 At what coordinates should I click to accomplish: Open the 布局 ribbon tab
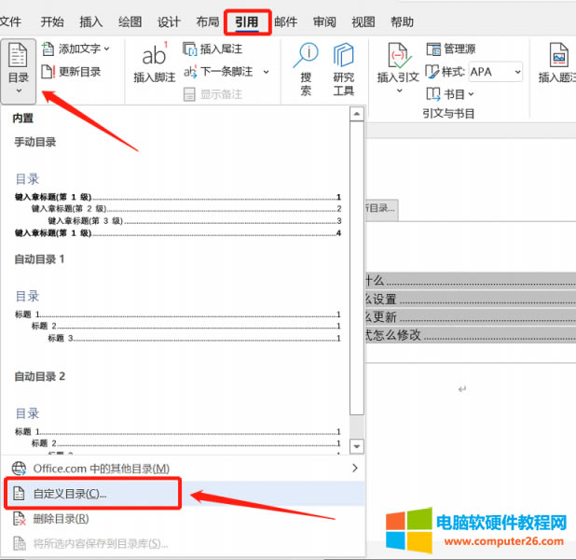(x=209, y=21)
